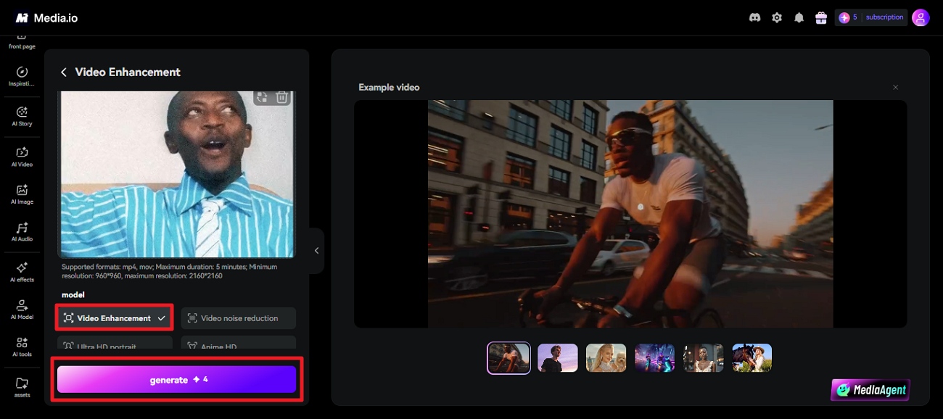943x419 pixels.
Task: Select the Video Enhancement model
Action: click(115, 318)
